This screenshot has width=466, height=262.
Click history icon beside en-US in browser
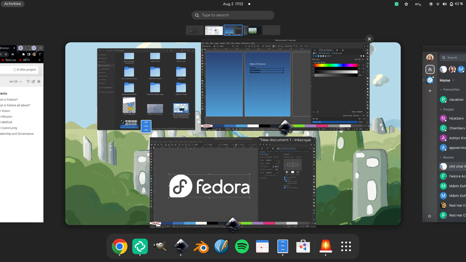(28, 81)
